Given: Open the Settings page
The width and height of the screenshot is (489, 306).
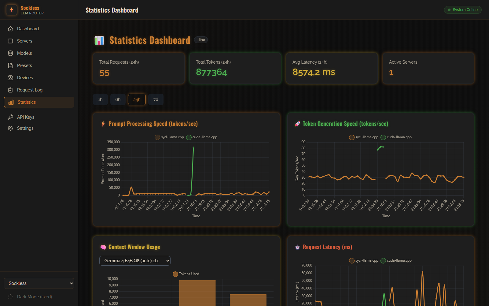Looking at the screenshot, I should pyautogui.click(x=39, y=128).
